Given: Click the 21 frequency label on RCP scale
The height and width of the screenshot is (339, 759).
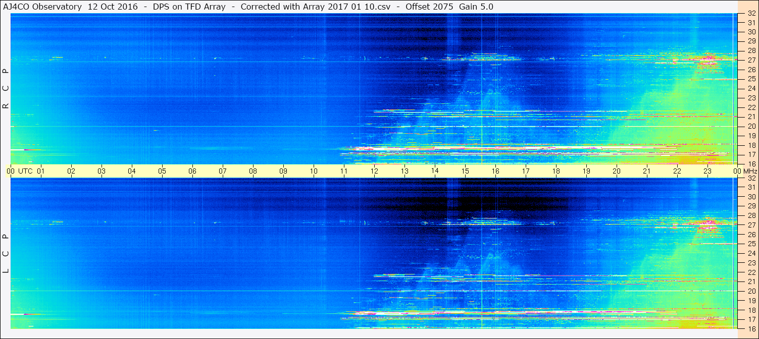Looking at the screenshot, I should (x=751, y=117).
